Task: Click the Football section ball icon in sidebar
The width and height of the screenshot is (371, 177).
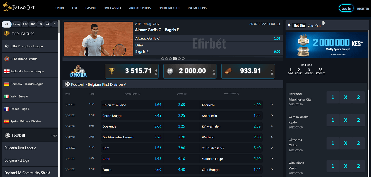Action: coord(8,135)
